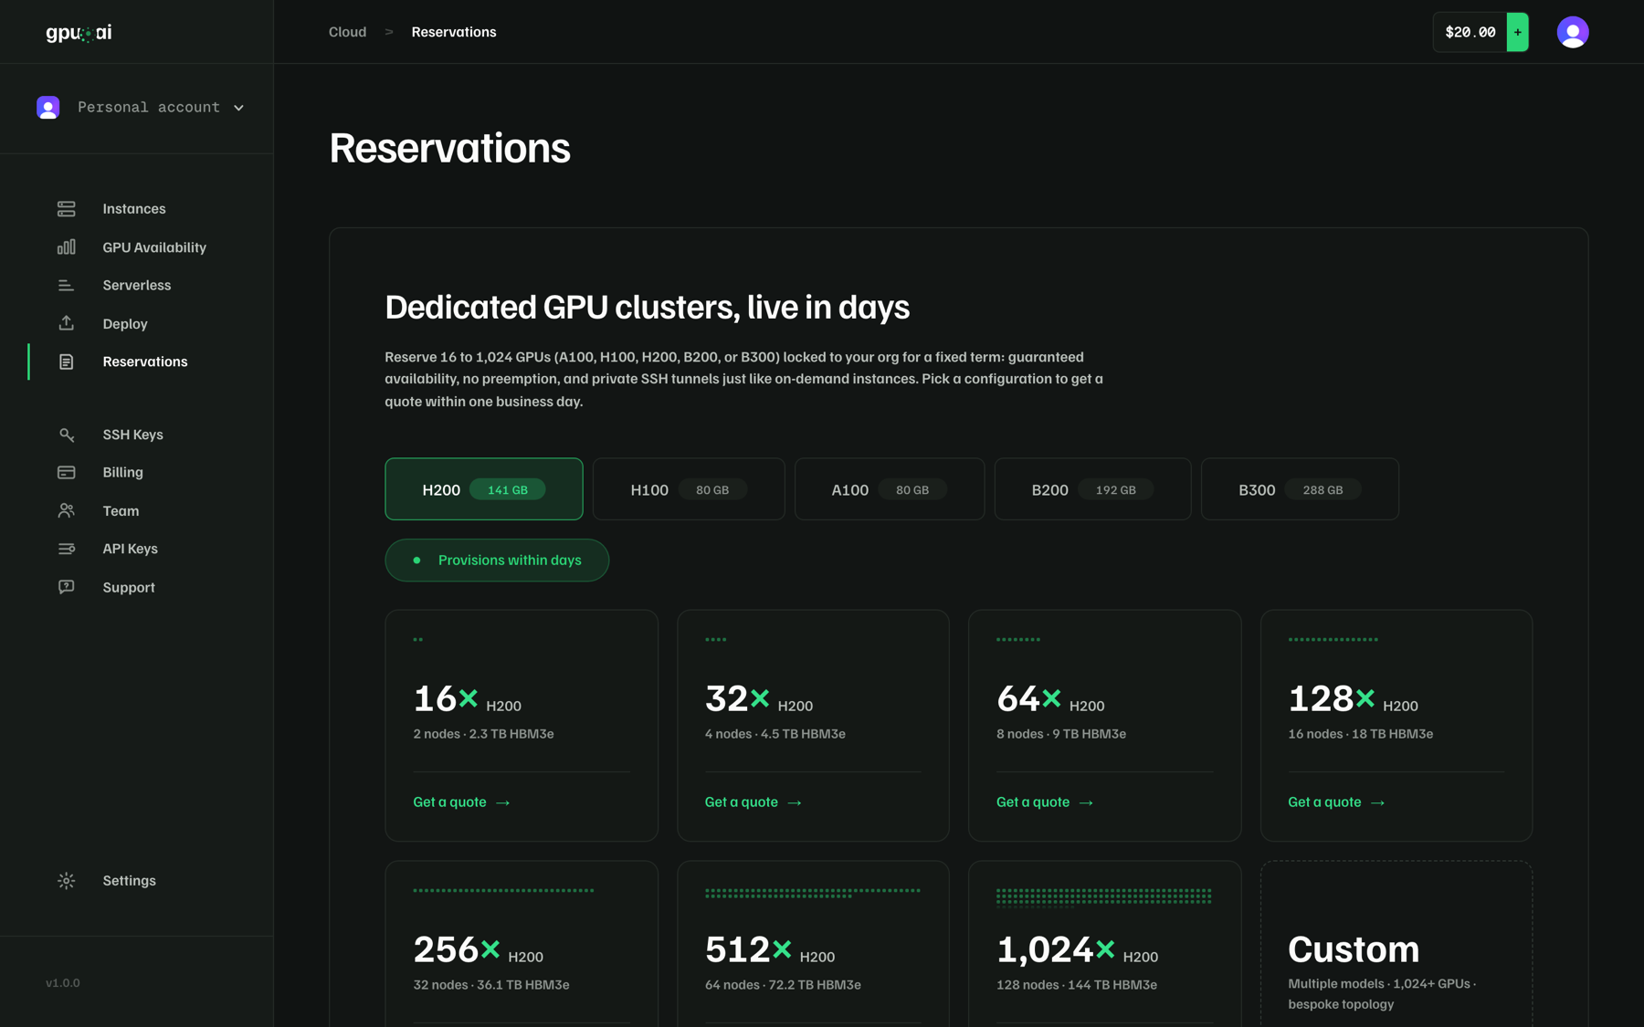Viewport: 1644px width, 1027px height.
Task: Switch to the B200 192 GB tab
Action: tap(1092, 489)
